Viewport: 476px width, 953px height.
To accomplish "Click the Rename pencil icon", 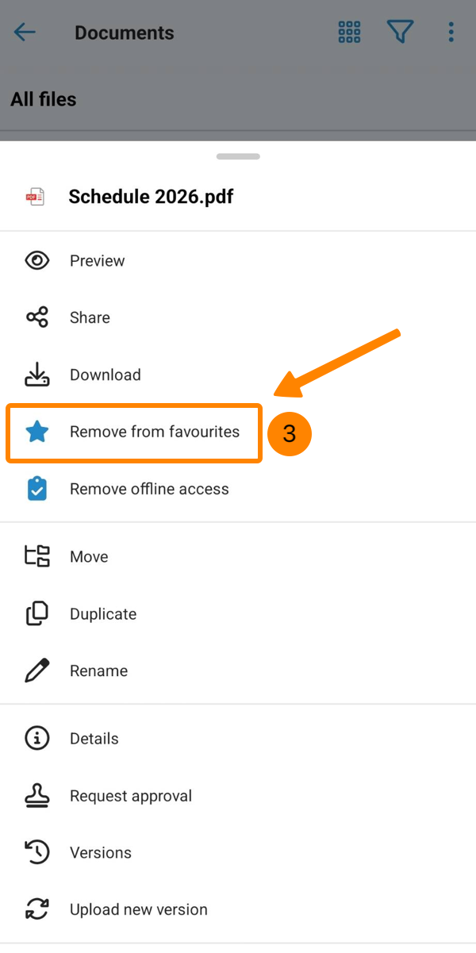I will 37,671.
